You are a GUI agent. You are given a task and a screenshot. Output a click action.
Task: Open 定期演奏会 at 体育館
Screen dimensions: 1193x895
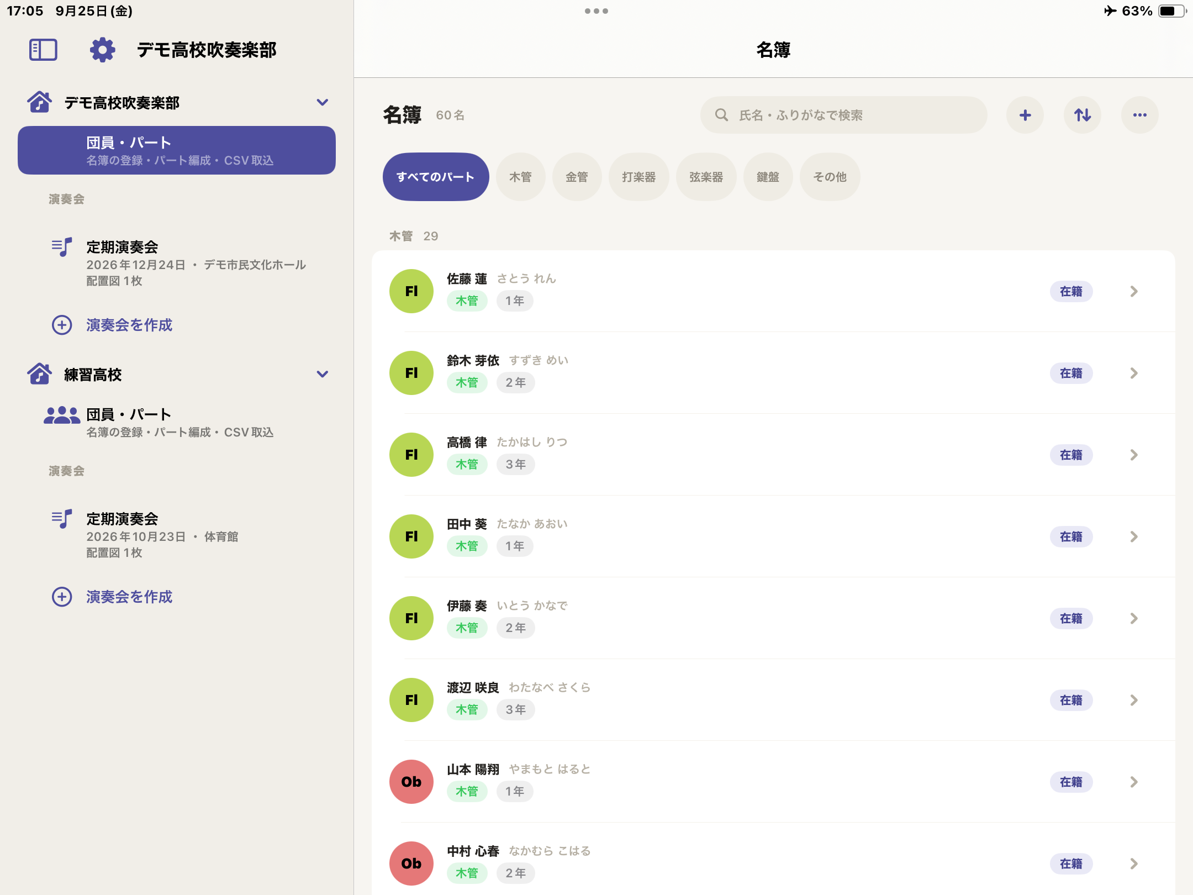point(177,535)
